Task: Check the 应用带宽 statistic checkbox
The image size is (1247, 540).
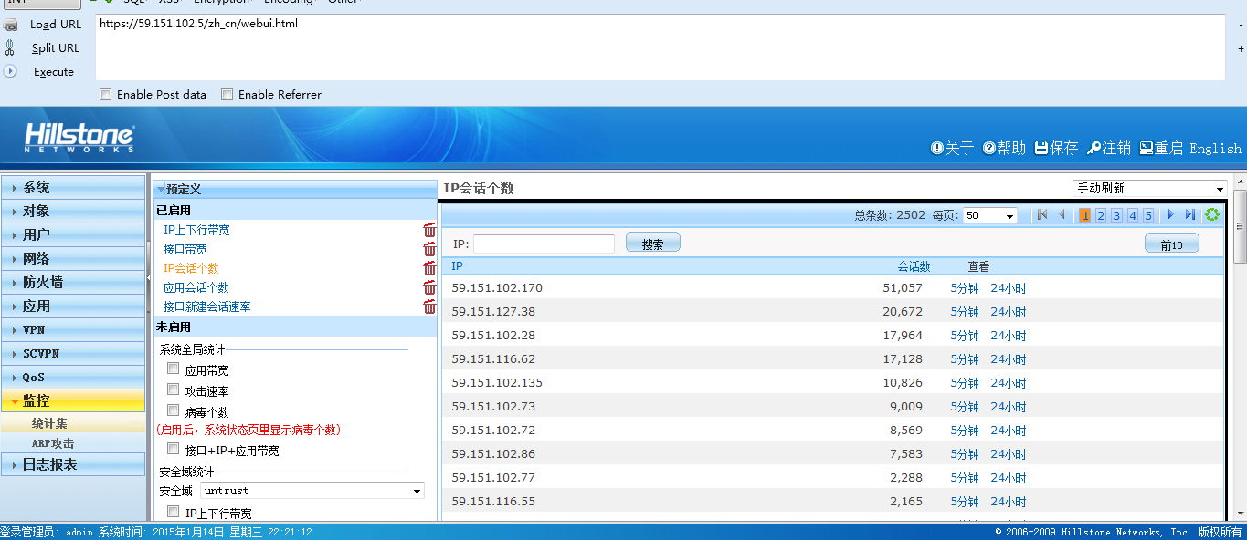Action: coord(173,369)
